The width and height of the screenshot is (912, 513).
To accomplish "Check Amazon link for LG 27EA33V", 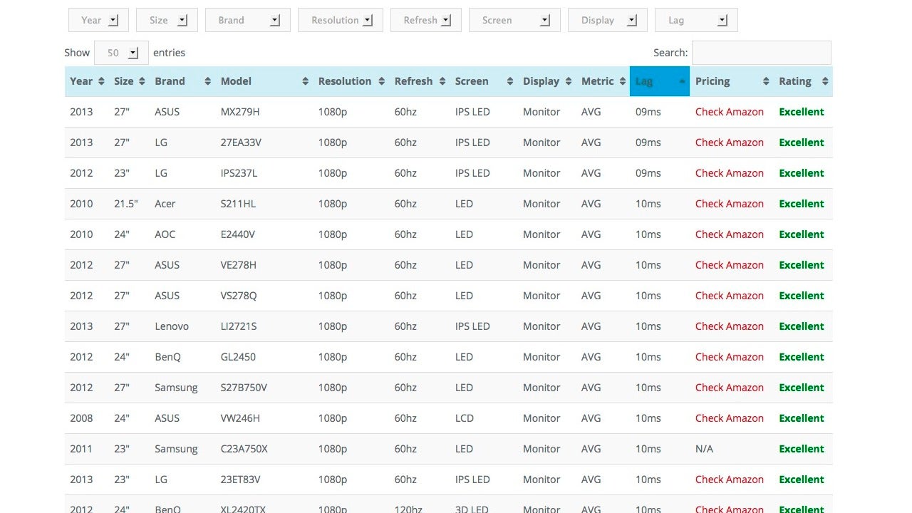I will click(729, 142).
